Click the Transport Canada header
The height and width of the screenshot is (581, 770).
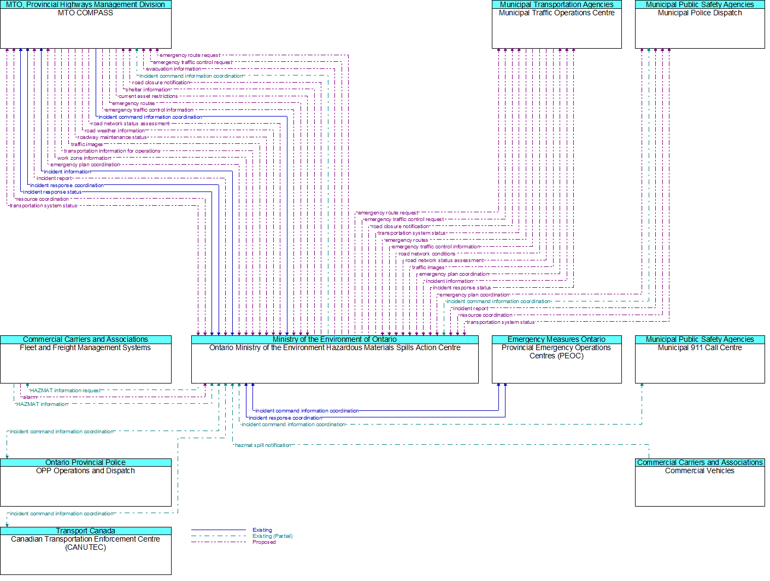click(85, 531)
